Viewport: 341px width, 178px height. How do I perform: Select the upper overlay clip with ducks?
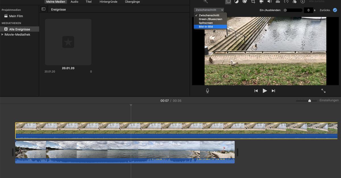176,131
